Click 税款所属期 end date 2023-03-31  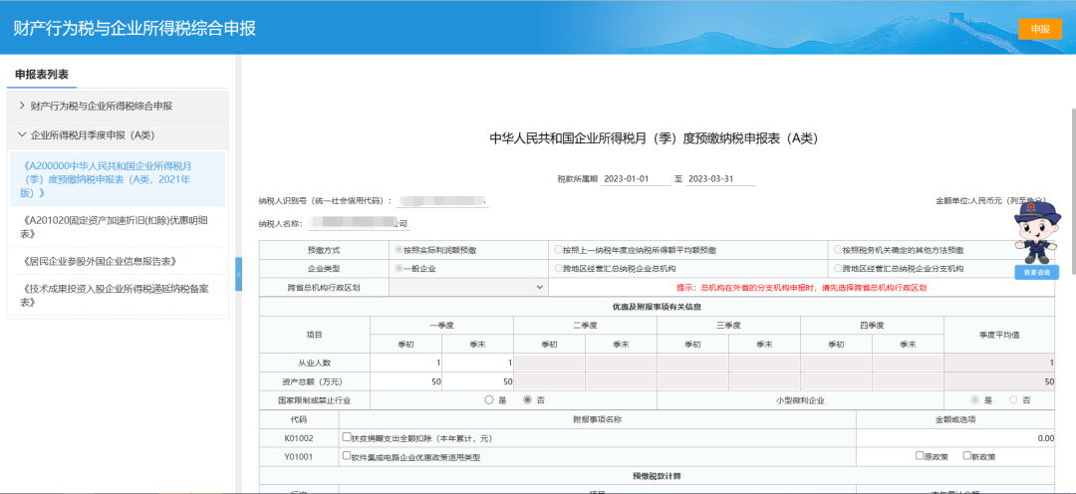(x=720, y=179)
